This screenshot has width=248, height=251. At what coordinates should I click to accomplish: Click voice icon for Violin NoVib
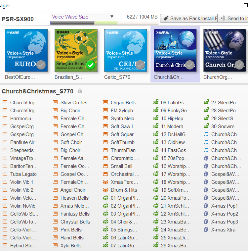(5, 206)
